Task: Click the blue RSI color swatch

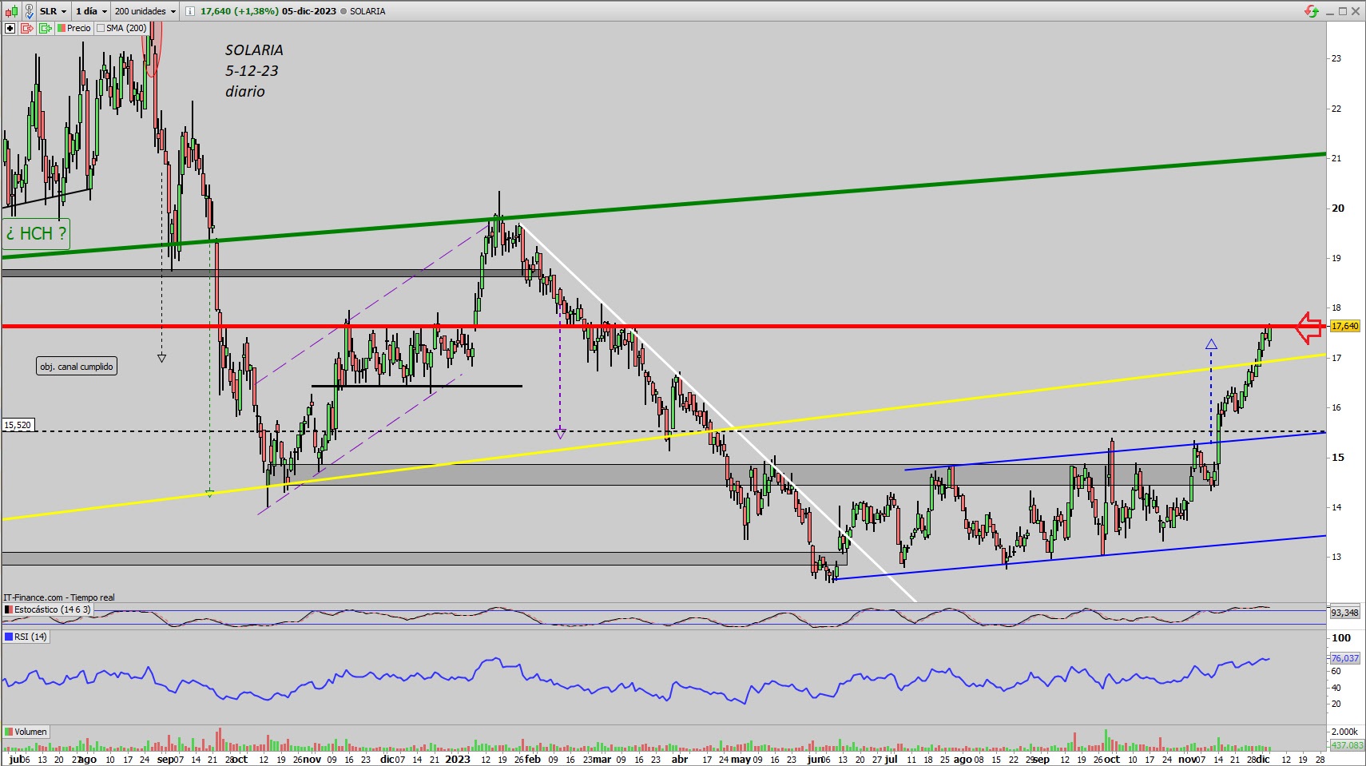Action: coord(8,637)
